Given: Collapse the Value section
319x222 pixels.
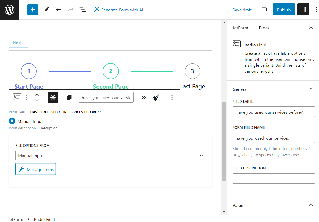Looking at the screenshot, I should point(311,205).
